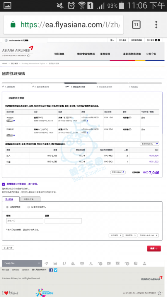Open the 預訂機票 navigation menu
The image size is (167, 297).
coord(59,54)
